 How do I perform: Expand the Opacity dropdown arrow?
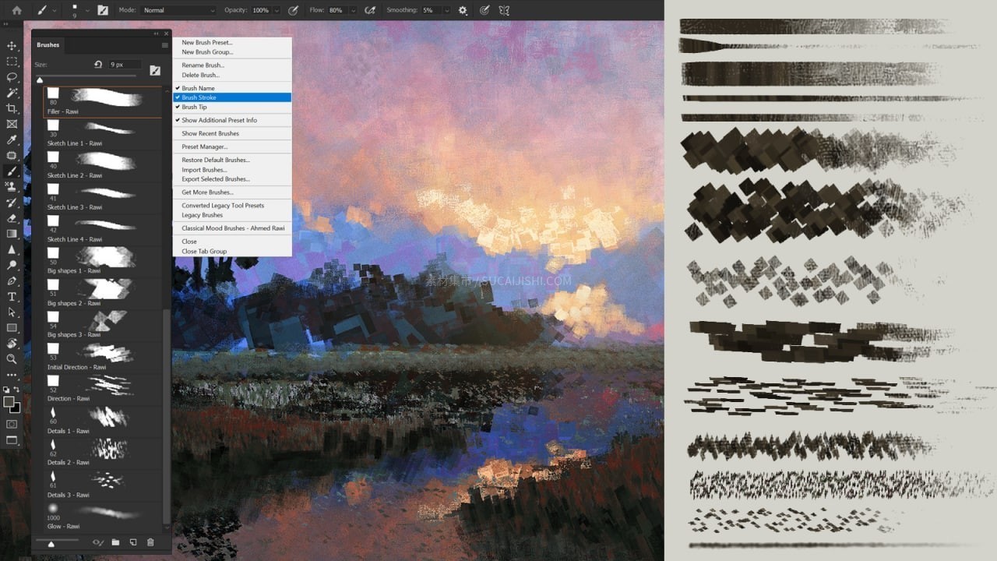click(277, 10)
